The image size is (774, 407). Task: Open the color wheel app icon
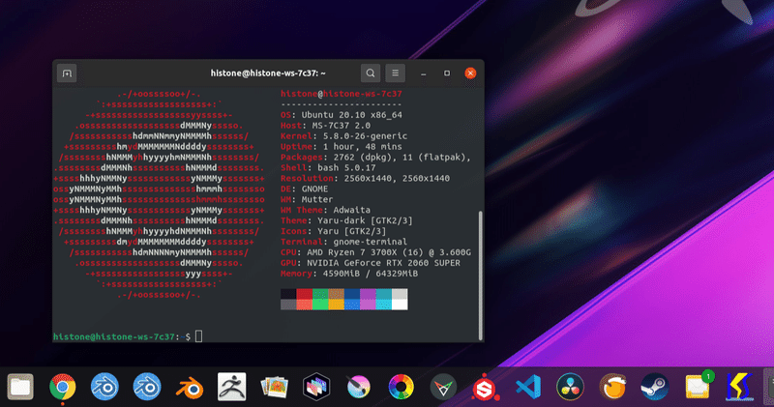pos(401,387)
